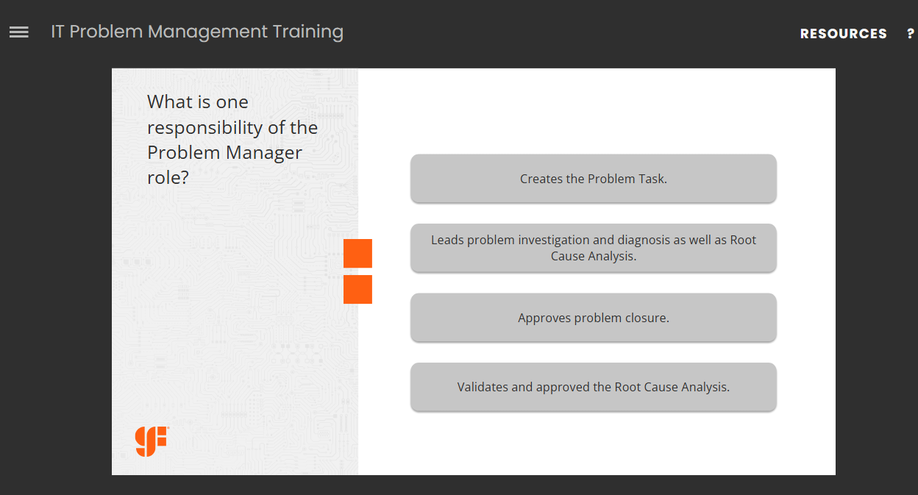The image size is (918, 495).
Task: Open the hamburger menu
Action: pos(19,32)
